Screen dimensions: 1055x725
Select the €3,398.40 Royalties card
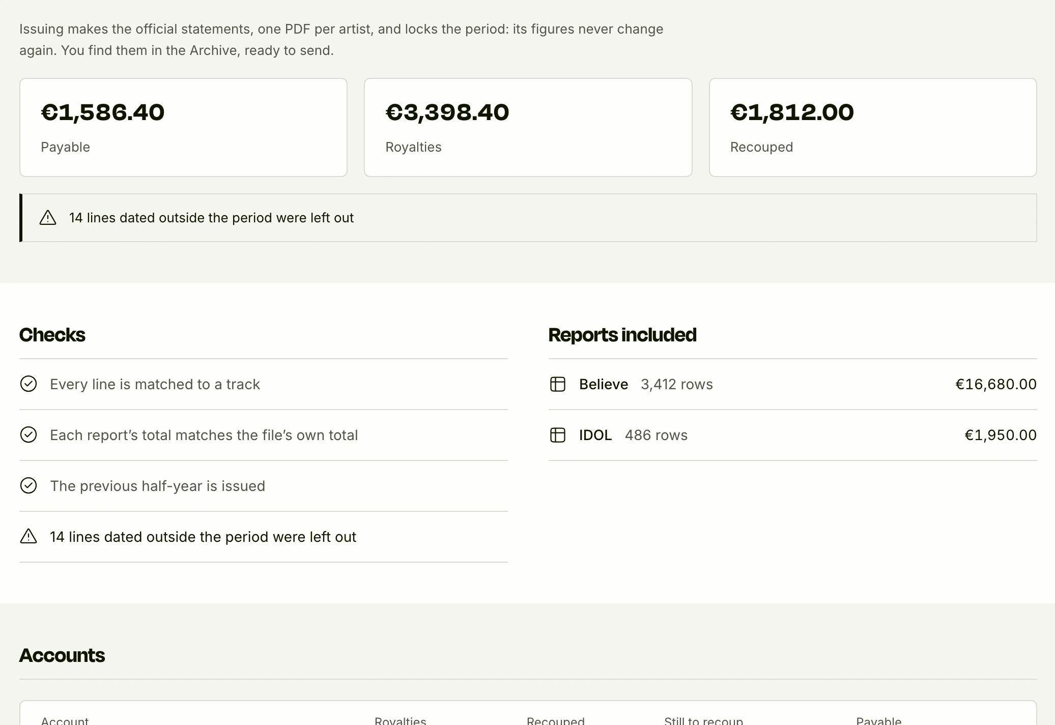tap(528, 127)
